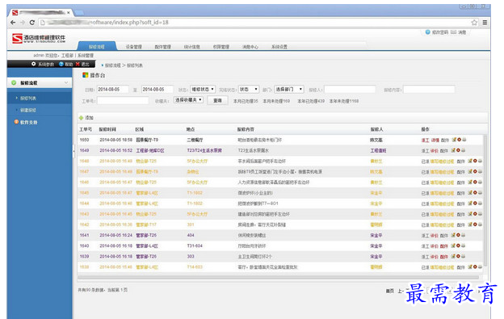
Task: Open 软件支持 in the left sidebar
Action: (x=29, y=123)
